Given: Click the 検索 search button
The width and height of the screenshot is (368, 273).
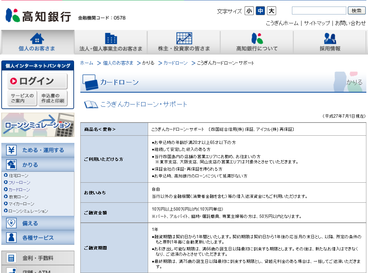Looking at the screenshot, I should tap(356, 11).
